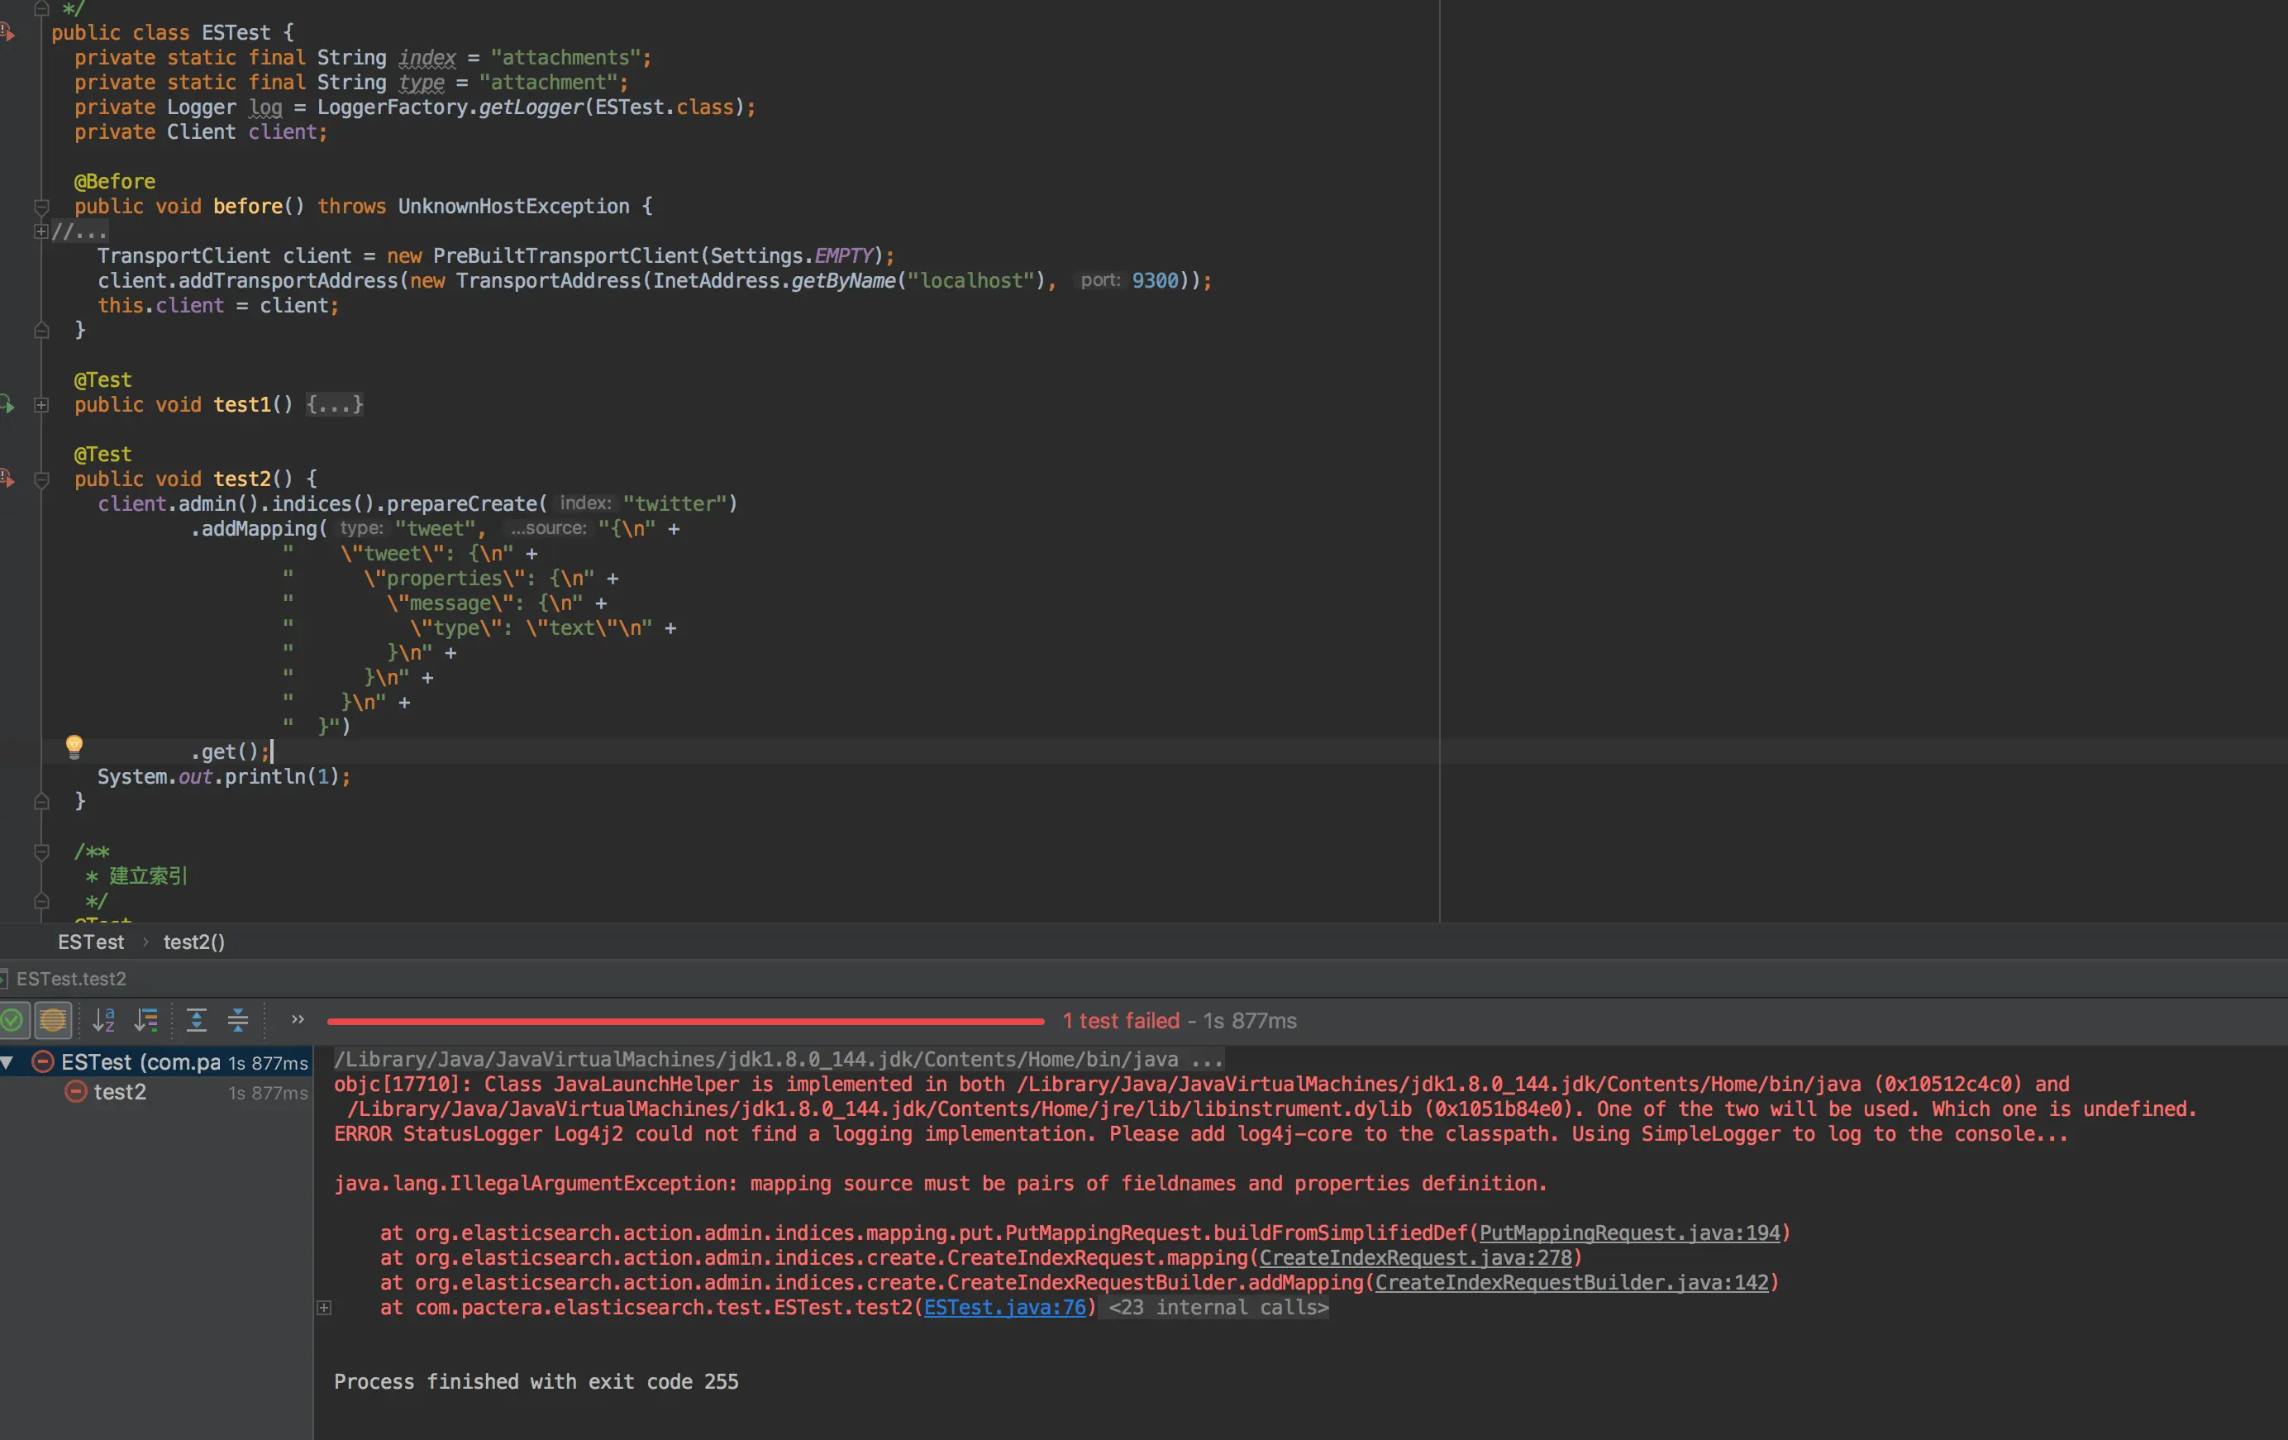
Task: Click Collapse All in test toolbar
Action: tap(239, 1021)
